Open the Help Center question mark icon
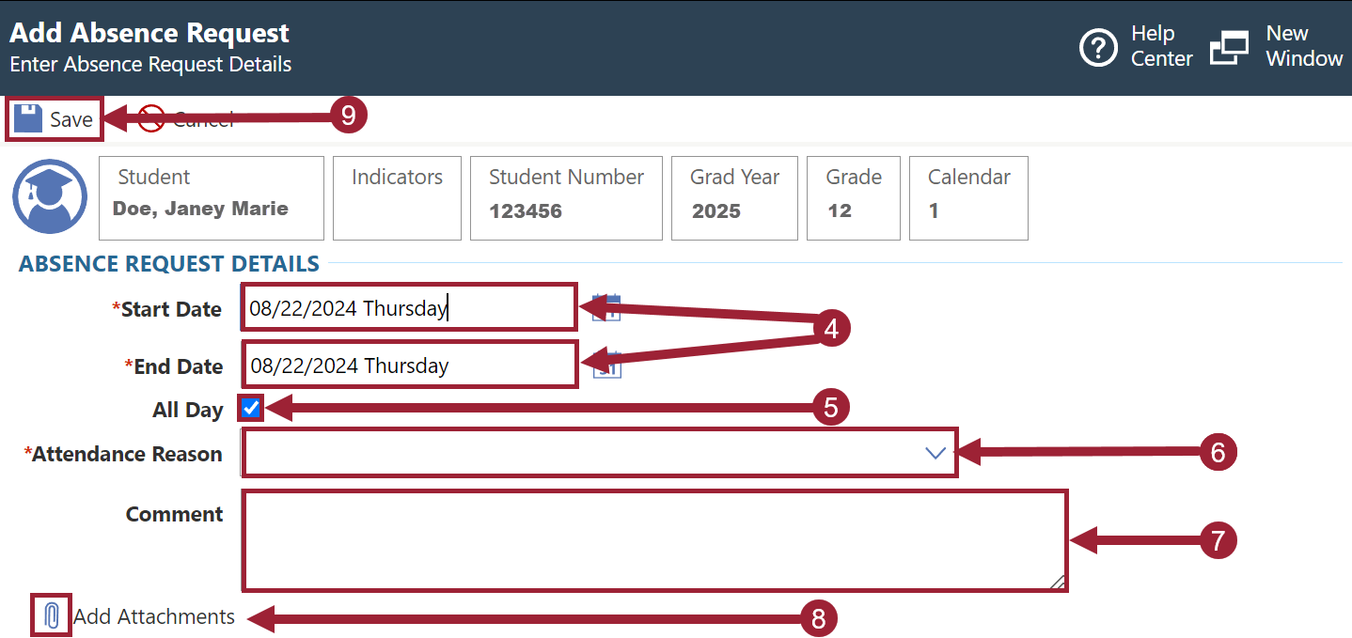The image size is (1352, 638). pyautogui.click(x=1098, y=47)
